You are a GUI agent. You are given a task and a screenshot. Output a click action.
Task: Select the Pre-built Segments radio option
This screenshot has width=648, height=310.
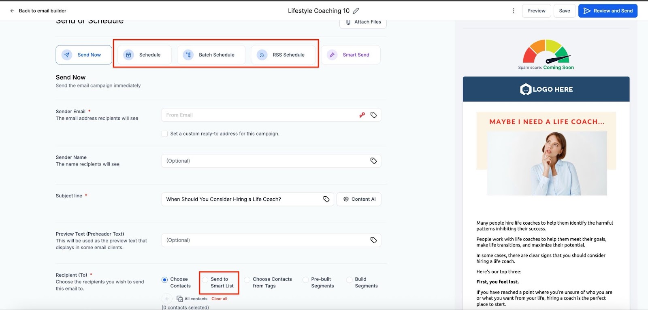pos(305,280)
